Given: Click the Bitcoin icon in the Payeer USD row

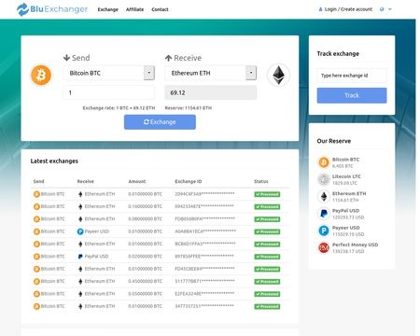Looking at the screenshot, I should (x=36, y=231).
